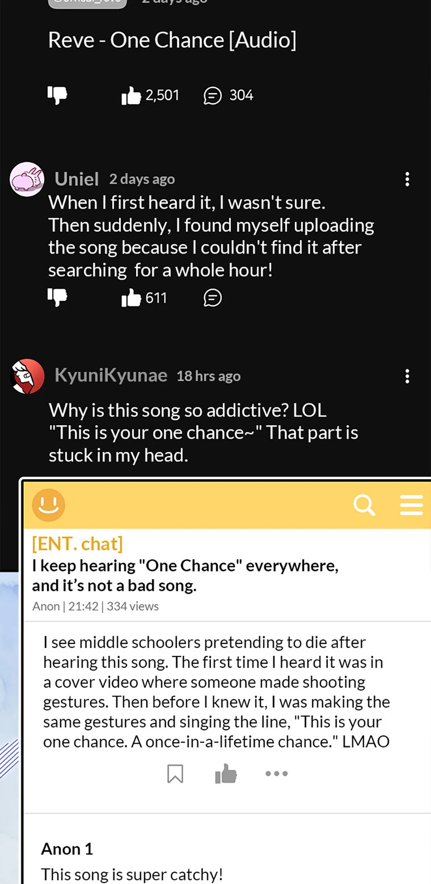
Task: Like the post with 2,501 likes
Action: coord(131,96)
